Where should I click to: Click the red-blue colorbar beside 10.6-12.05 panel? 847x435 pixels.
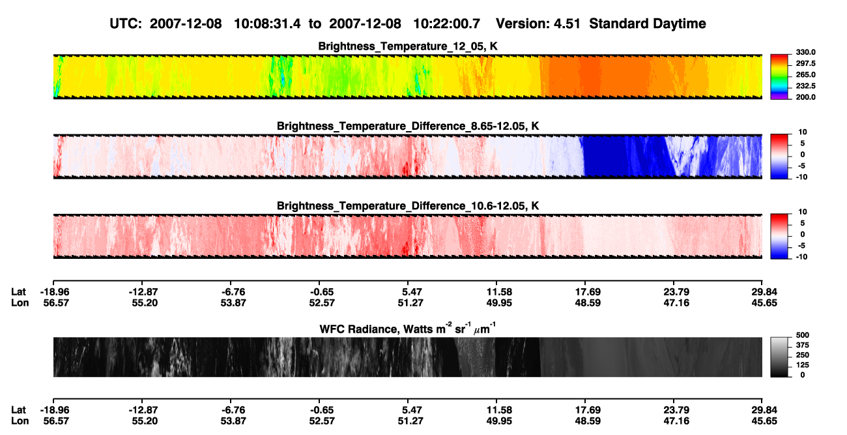(779, 236)
